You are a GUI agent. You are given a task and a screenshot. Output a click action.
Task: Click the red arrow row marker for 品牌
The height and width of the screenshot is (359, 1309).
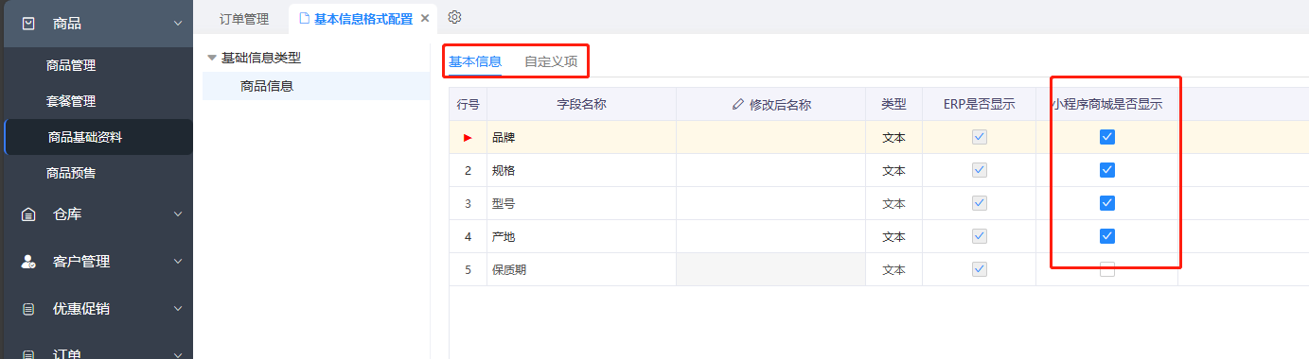pos(468,138)
